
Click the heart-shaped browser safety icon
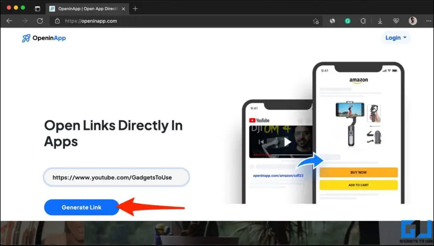(395, 21)
